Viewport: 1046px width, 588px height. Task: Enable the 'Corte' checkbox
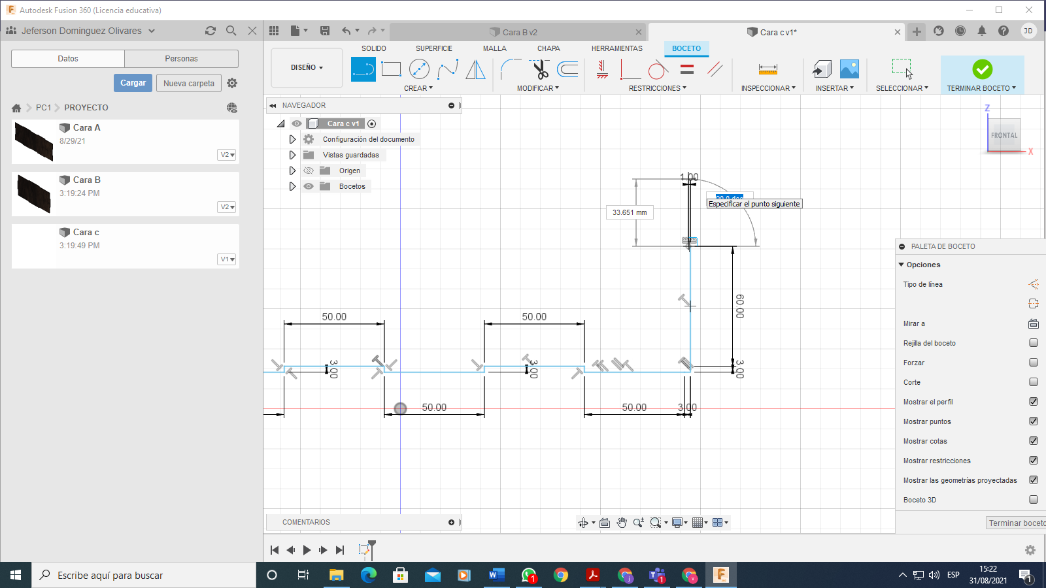coord(1034,382)
